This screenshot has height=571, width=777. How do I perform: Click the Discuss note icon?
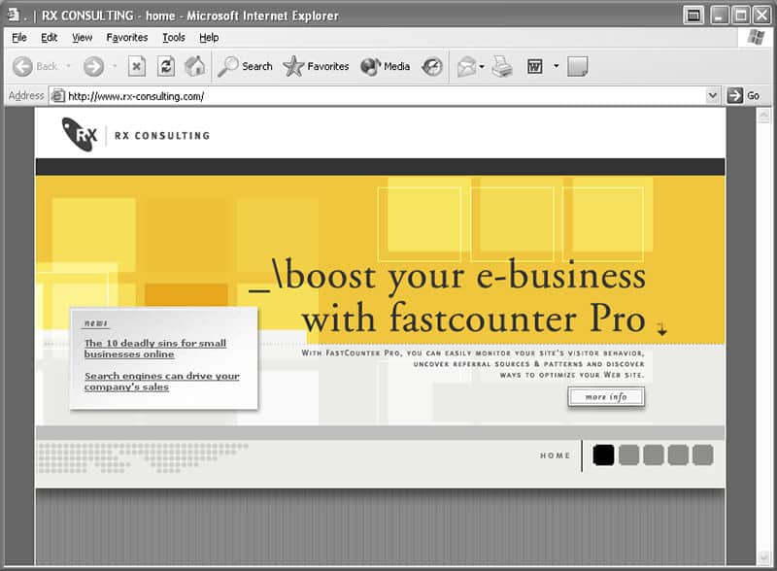tap(577, 66)
